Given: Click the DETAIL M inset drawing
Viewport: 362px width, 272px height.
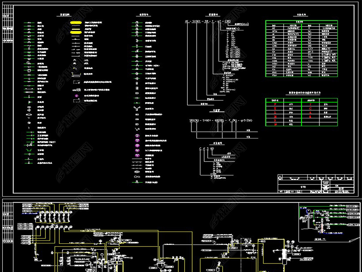Looking at the screenshot, I should (329, 222).
